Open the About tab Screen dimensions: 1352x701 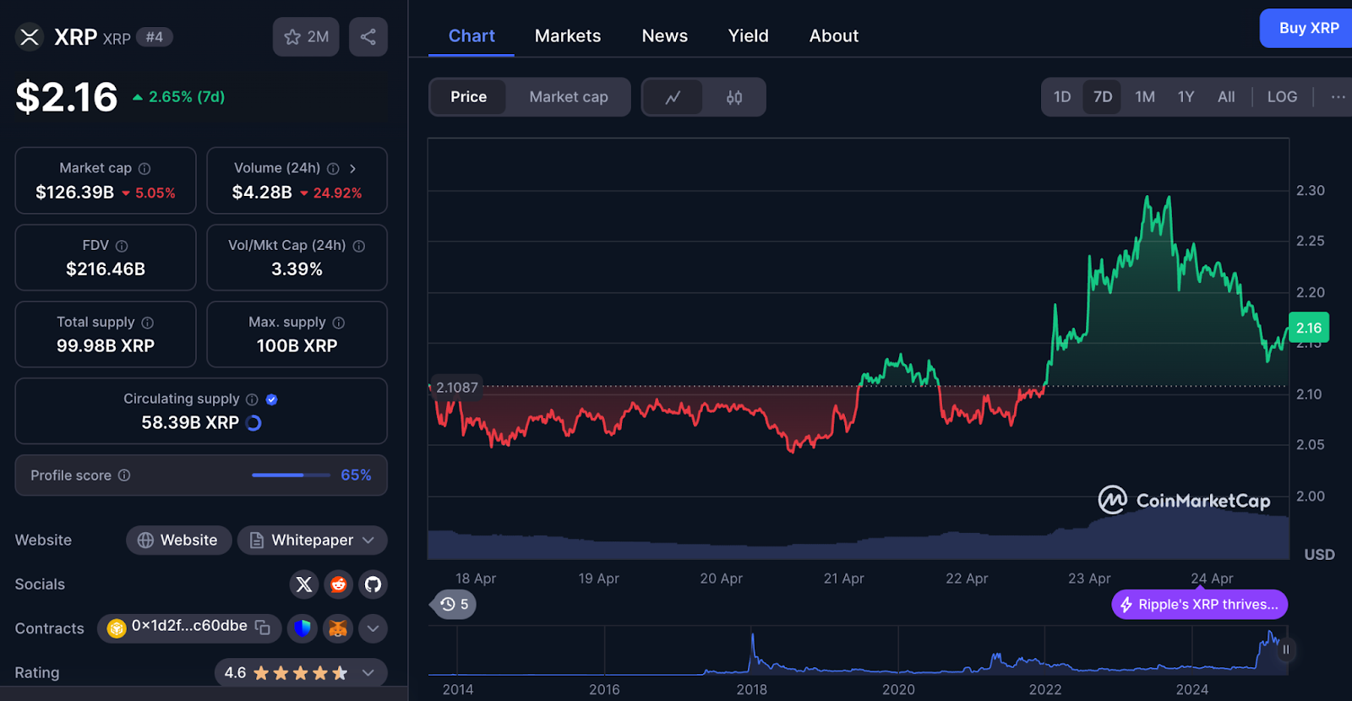(834, 36)
